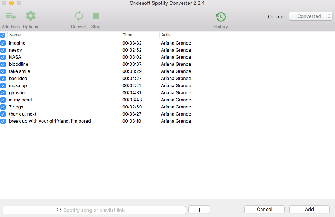Click the Cancel button
Screen dimensions: 335x217
click(x=265, y=209)
